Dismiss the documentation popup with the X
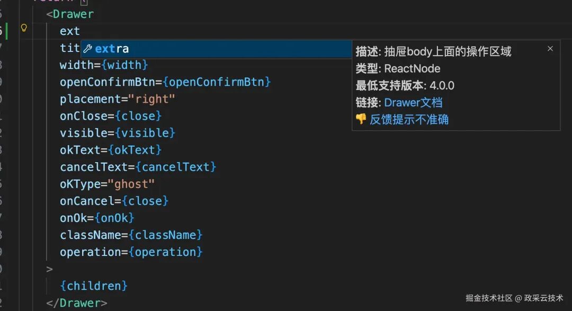572x311 pixels. click(550, 48)
